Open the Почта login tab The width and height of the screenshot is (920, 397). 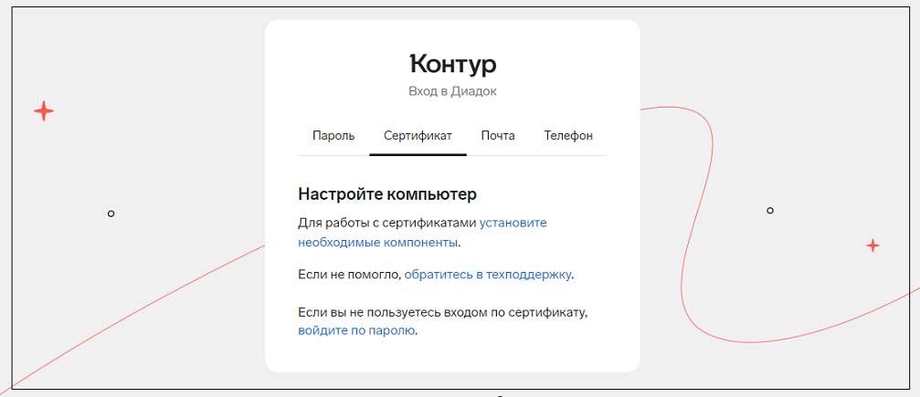pyautogui.click(x=498, y=136)
